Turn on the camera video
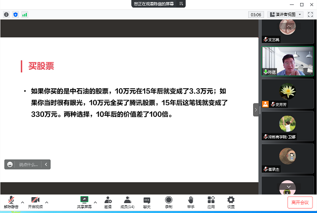Image resolution: width=317 pixels, height=213 pixels. point(35,202)
